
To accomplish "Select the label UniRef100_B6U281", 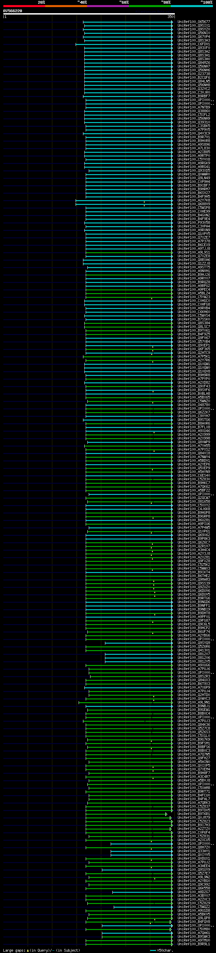I will [x=194, y=520].
